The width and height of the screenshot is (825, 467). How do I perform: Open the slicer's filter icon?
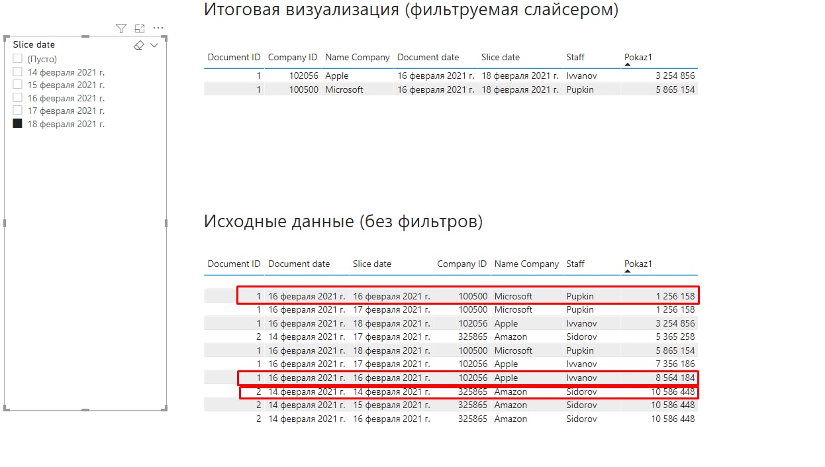coord(121,28)
